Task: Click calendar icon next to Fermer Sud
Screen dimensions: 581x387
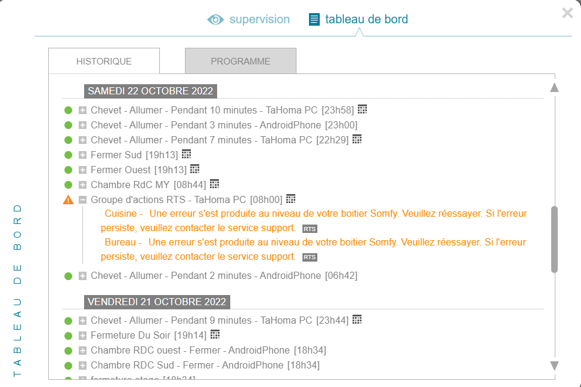Action: tap(186, 154)
